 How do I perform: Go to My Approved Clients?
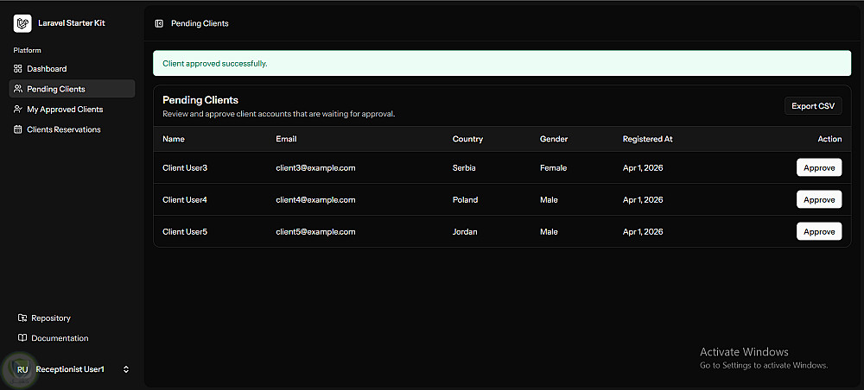point(73,110)
